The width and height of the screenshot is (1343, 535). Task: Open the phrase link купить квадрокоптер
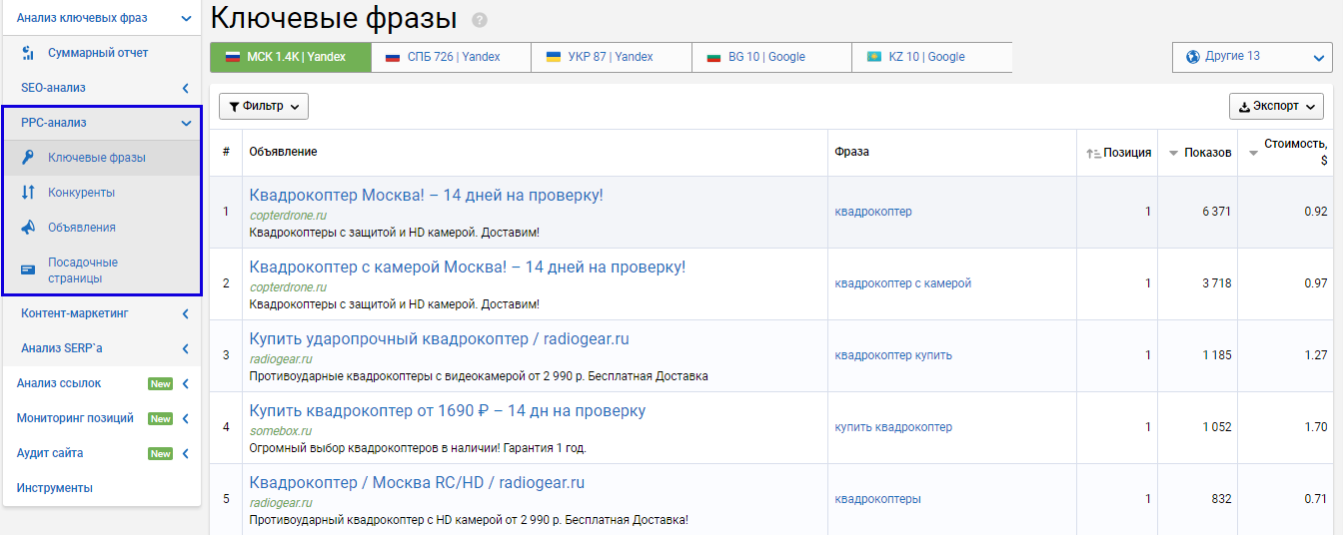(893, 427)
